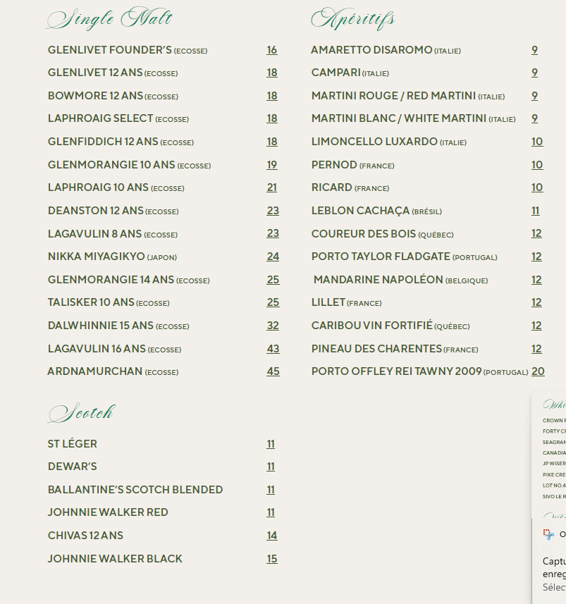This screenshot has width=566, height=604.
Task: Click the Leblon Cachaça price 11
Action: point(536,211)
